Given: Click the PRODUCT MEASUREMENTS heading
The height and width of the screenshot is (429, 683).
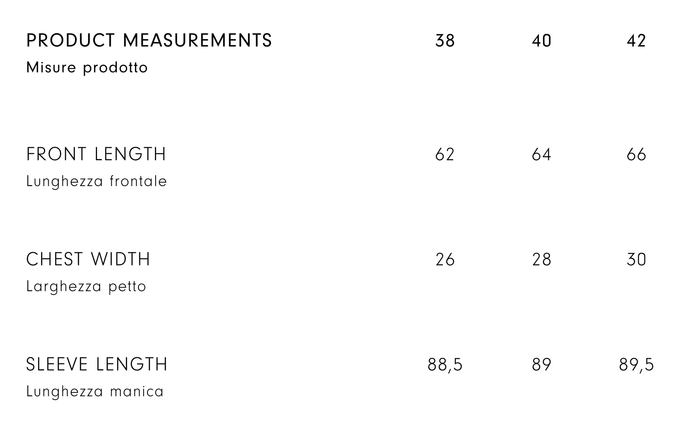Looking at the screenshot, I should pyautogui.click(x=149, y=40).
